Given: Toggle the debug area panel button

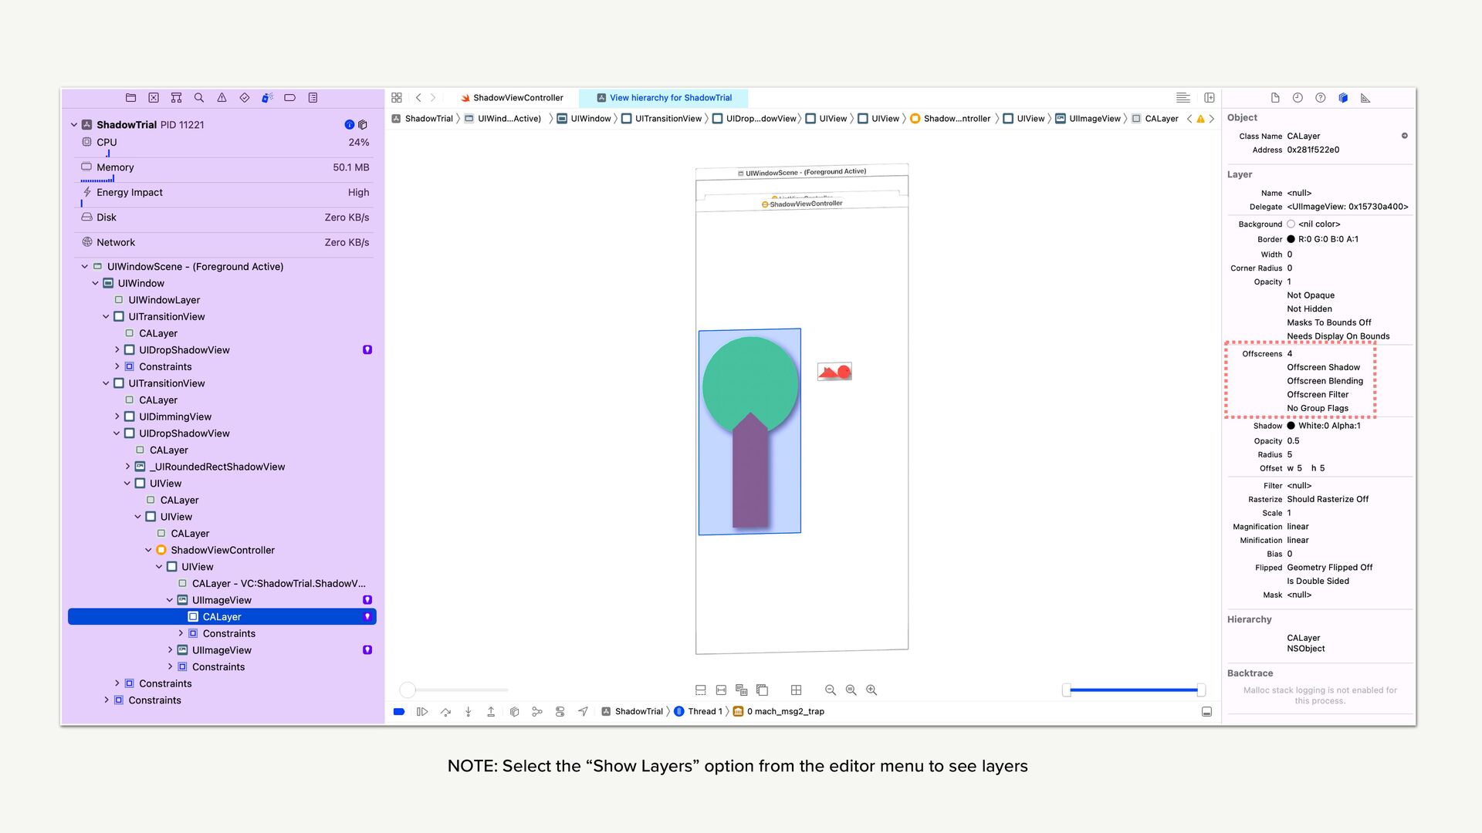Looking at the screenshot, I should pyautogui.click(x=1206, y=712).
